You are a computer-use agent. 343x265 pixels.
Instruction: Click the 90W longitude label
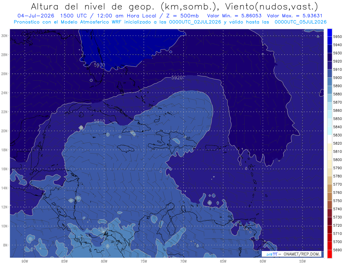pyautogui.click(x=25, y=262)
